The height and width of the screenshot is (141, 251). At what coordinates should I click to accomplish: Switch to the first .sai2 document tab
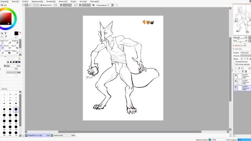(38, 136)
